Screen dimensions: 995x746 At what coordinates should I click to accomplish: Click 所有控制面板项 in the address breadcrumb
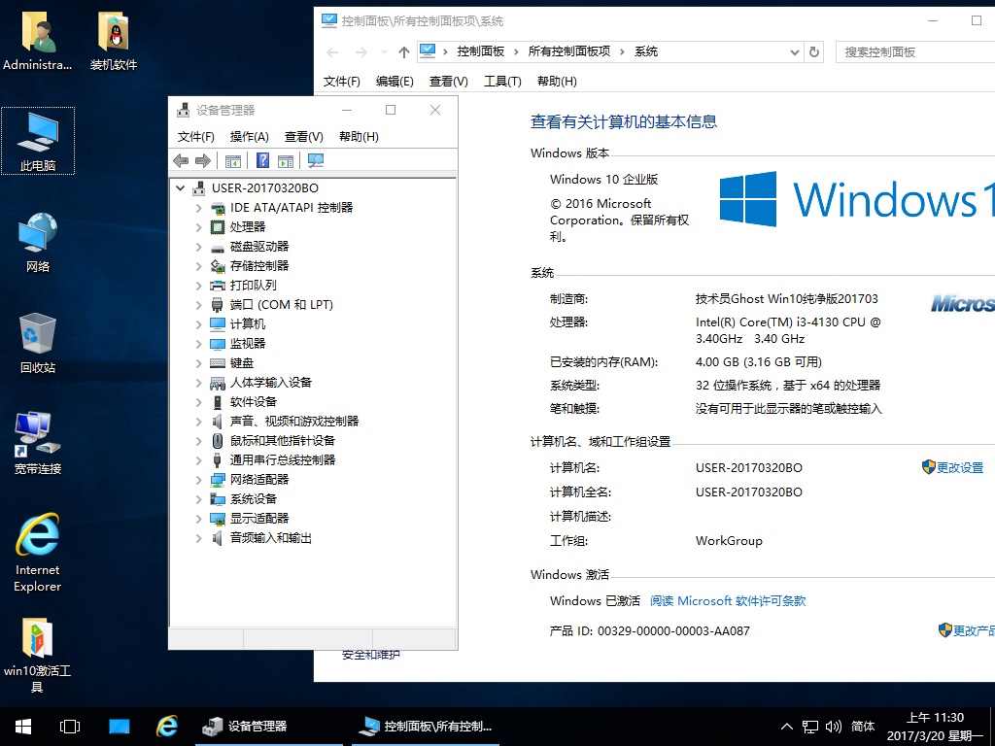pyautogui.click(x=569, y=52)
